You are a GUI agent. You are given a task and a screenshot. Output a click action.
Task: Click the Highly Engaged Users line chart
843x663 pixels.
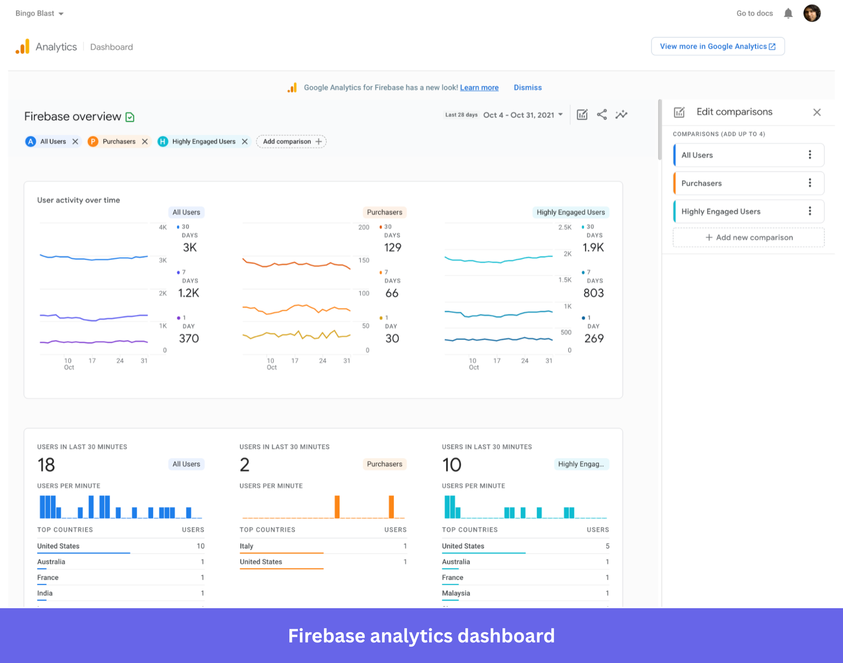(499, 288)
